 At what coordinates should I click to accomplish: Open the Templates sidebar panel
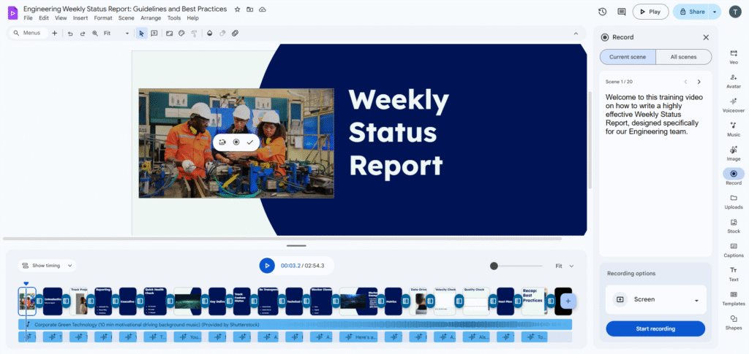click(733, 298)
